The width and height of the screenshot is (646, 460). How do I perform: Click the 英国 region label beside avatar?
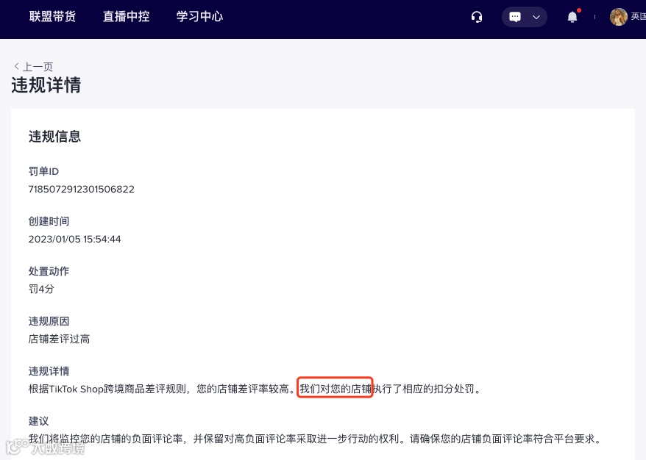[638, 16]
